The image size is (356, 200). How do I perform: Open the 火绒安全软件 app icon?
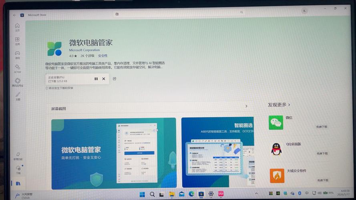click(277, 176)
